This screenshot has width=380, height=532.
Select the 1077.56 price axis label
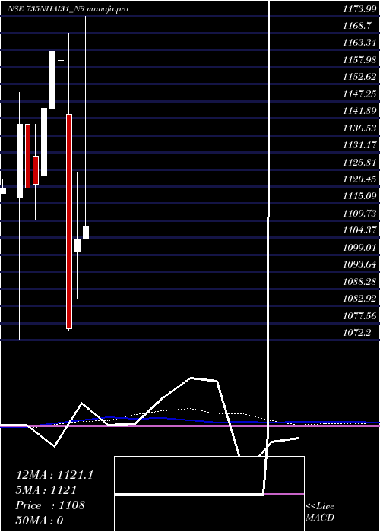[x=359, y=316]
